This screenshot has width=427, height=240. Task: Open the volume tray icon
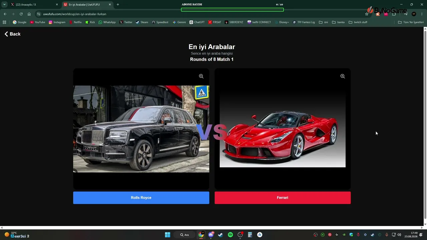(x=399, y=235)
